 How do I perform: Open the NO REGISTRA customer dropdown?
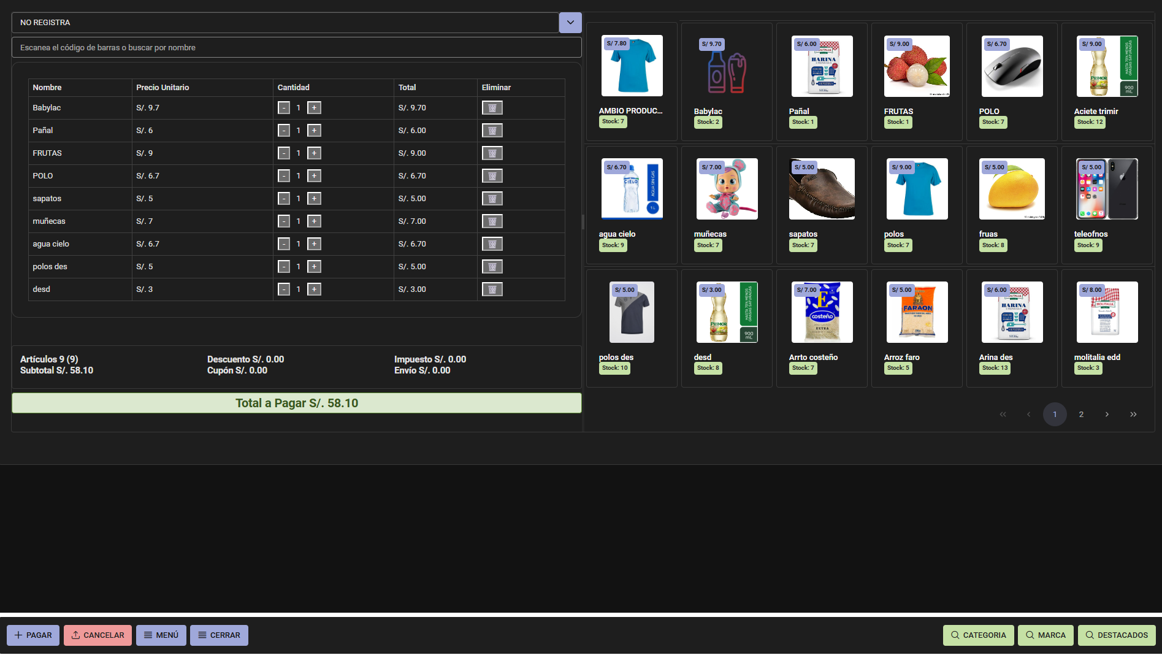tap(570, 23)
